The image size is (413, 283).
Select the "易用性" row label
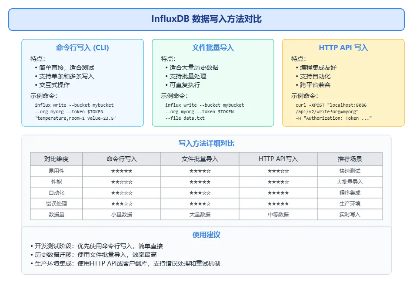click(57, 171)
